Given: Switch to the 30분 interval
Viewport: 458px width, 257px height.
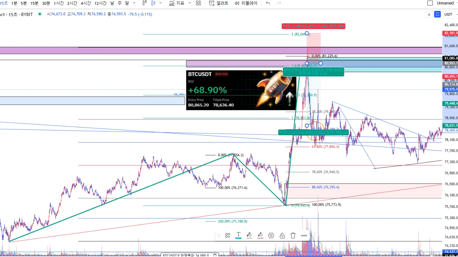Looking at the screenshot, I should click(x=46, y=3).
